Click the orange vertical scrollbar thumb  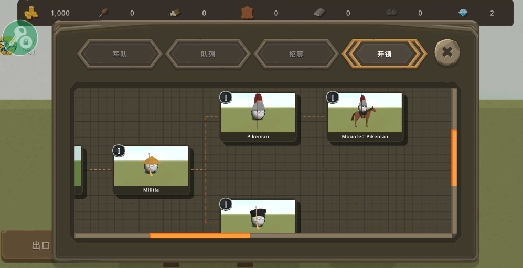(x=454, y=157)
